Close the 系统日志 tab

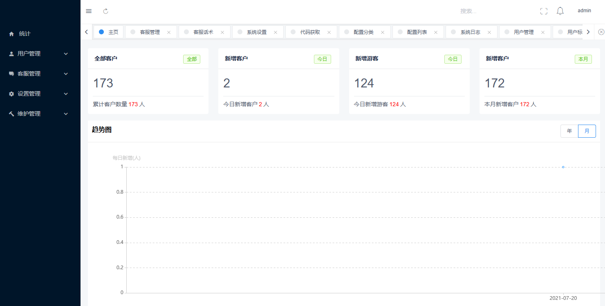click(x=489, y=32)
